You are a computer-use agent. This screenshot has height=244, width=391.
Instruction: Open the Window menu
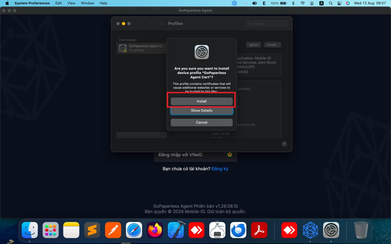tap(87, 3)
